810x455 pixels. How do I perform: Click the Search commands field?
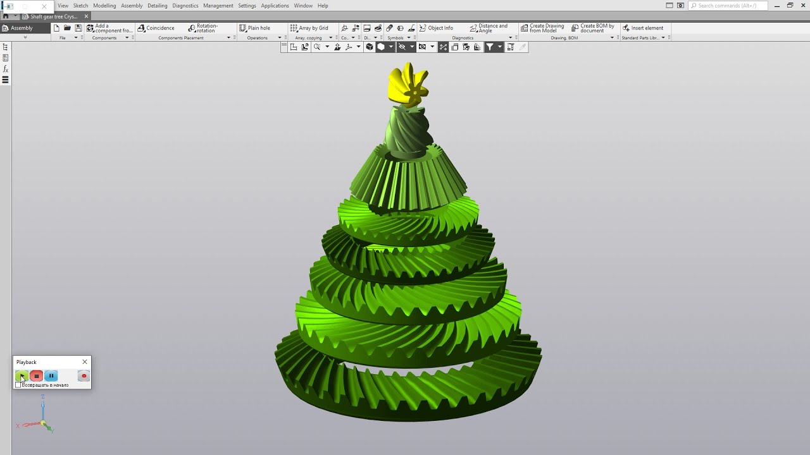(x=728, y=6)
